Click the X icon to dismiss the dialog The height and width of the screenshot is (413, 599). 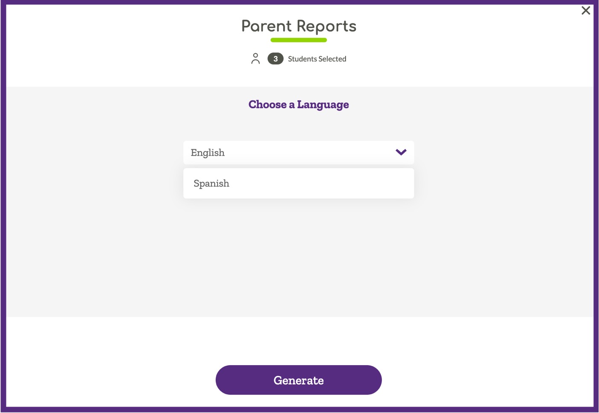(x=585, y=11)
